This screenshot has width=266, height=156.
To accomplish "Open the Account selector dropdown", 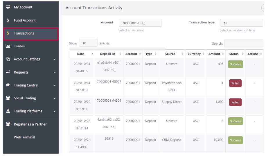I will coord(140,23).
